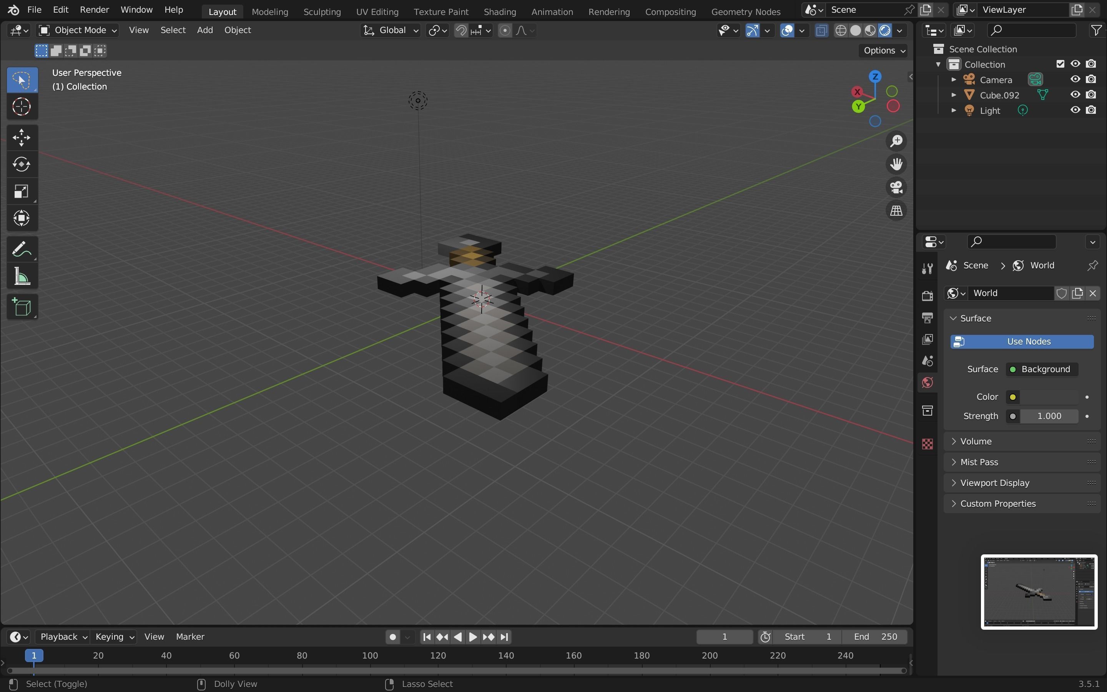
Task: Hide the Light in viewport
Action: coord(1075,110)
